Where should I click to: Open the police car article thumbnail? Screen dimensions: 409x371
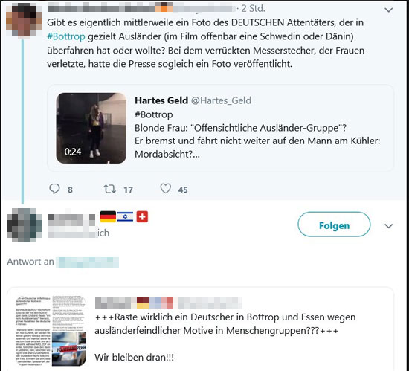coord(68,349)
